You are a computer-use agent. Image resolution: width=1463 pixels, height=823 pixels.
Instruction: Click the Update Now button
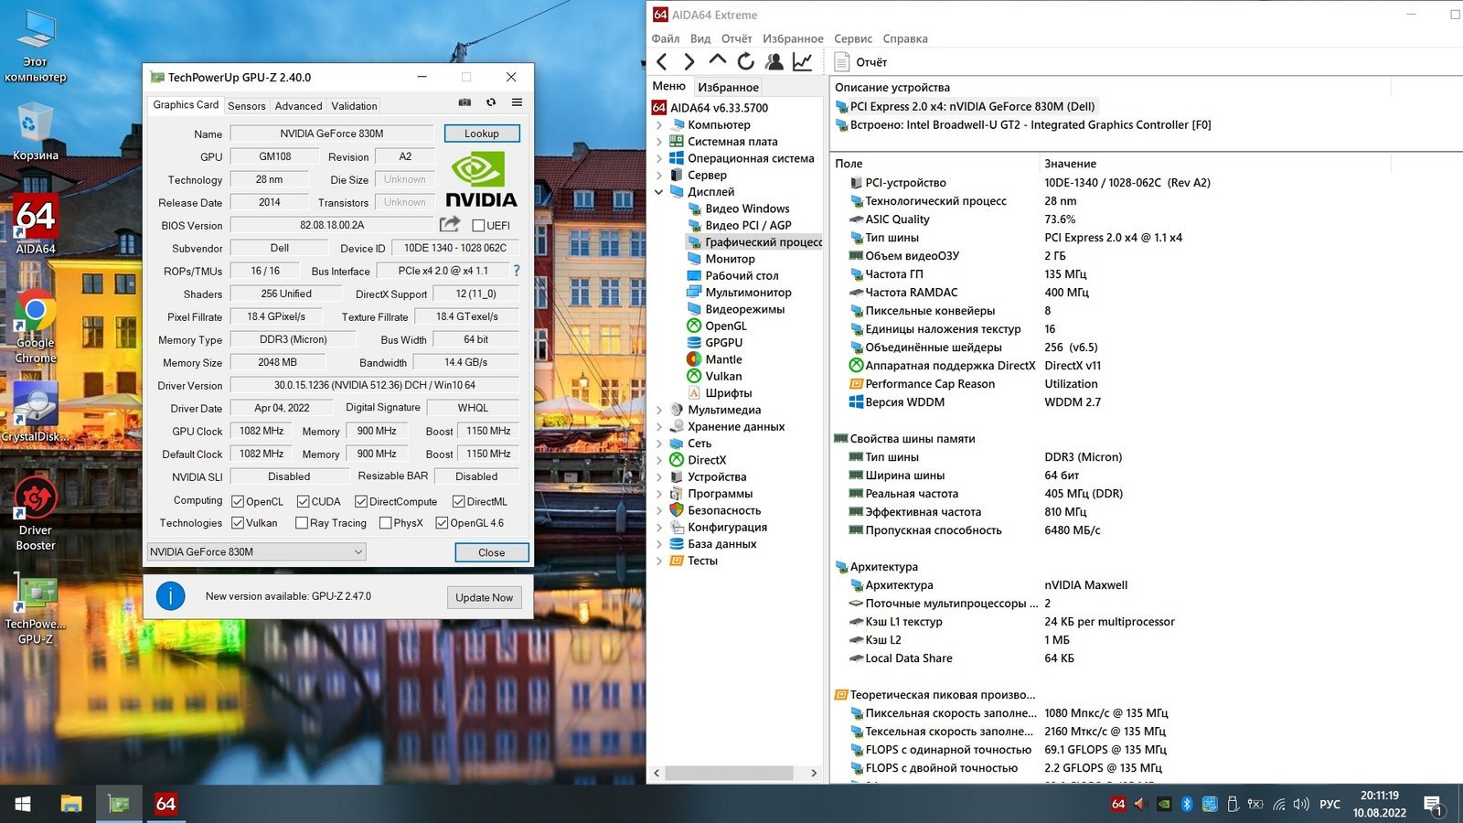pyautogui.click(x=484, y=597)
